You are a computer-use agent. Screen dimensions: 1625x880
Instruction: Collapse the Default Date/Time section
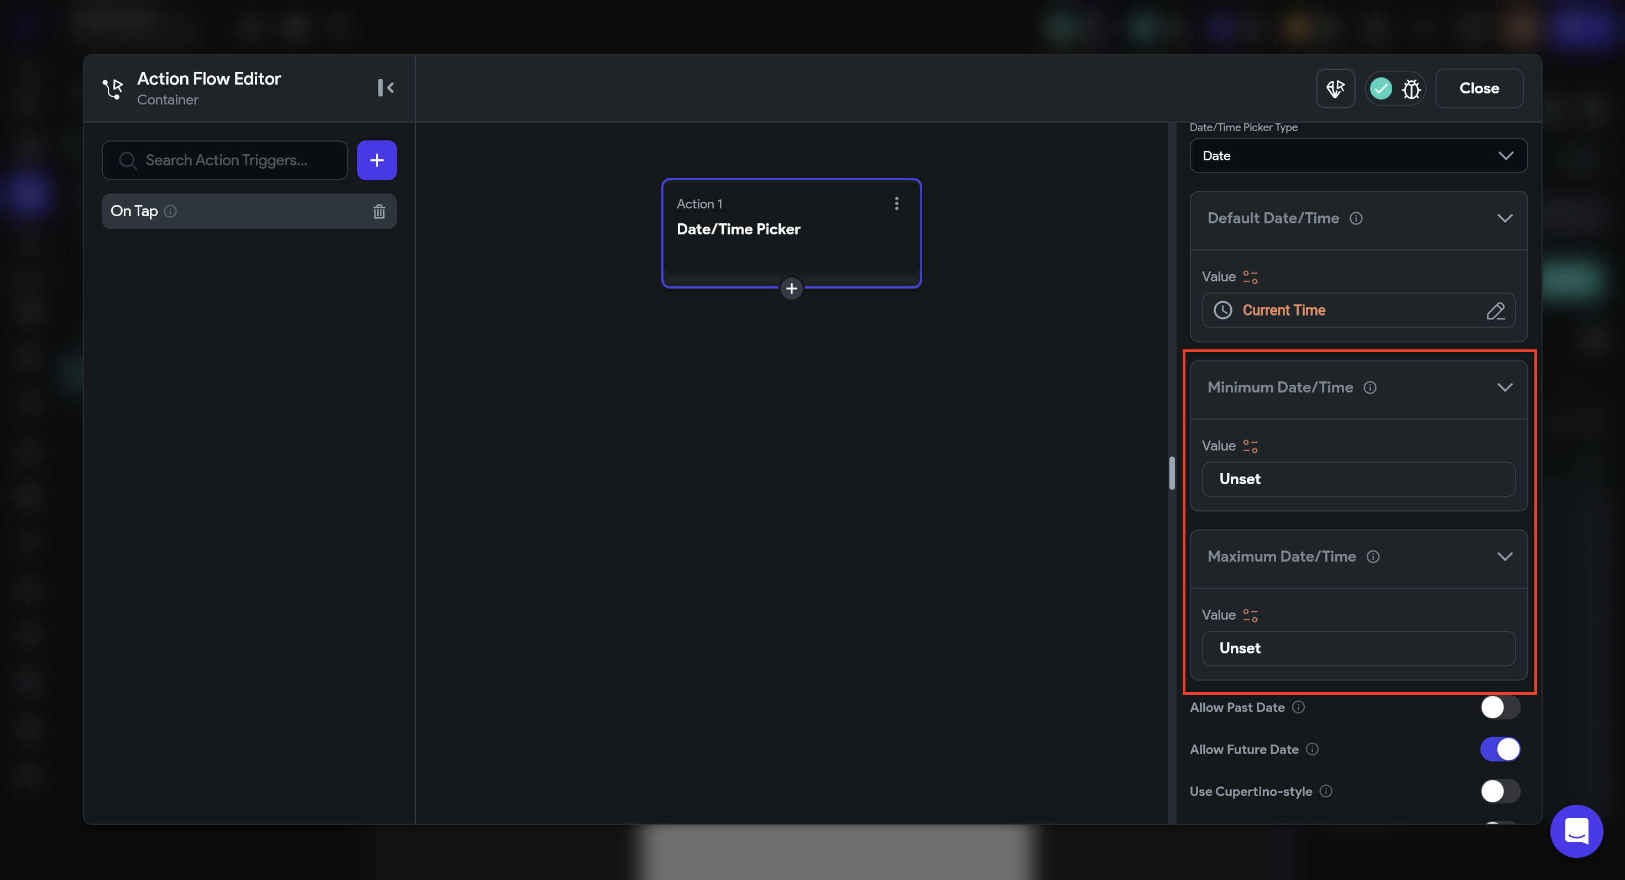click(x=1504, y=218)
